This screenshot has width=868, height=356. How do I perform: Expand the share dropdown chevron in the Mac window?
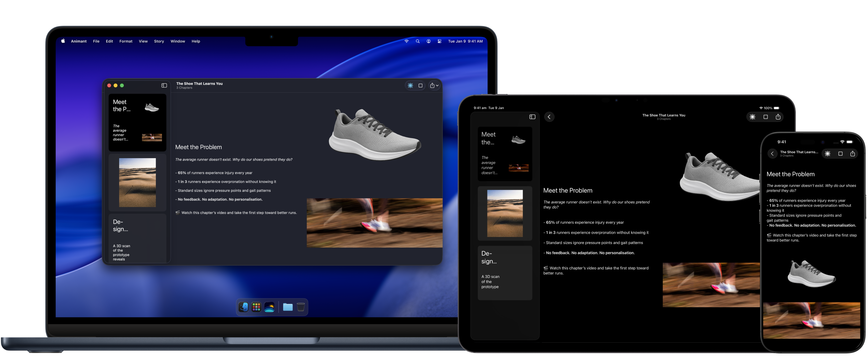pyautogui.click(x=437, y=85)
